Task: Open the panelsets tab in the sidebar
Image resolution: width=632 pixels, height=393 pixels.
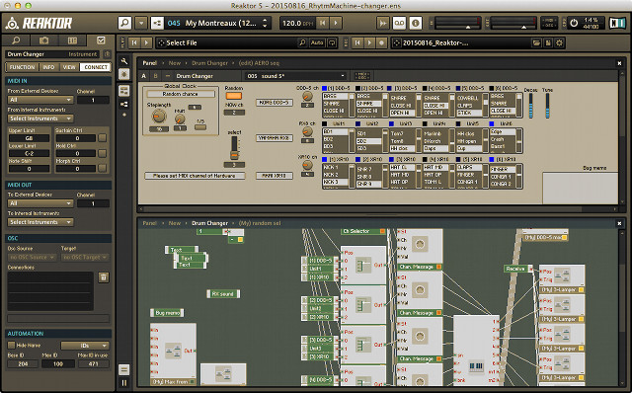Action: pyautogui.click(x=72, y=40)
